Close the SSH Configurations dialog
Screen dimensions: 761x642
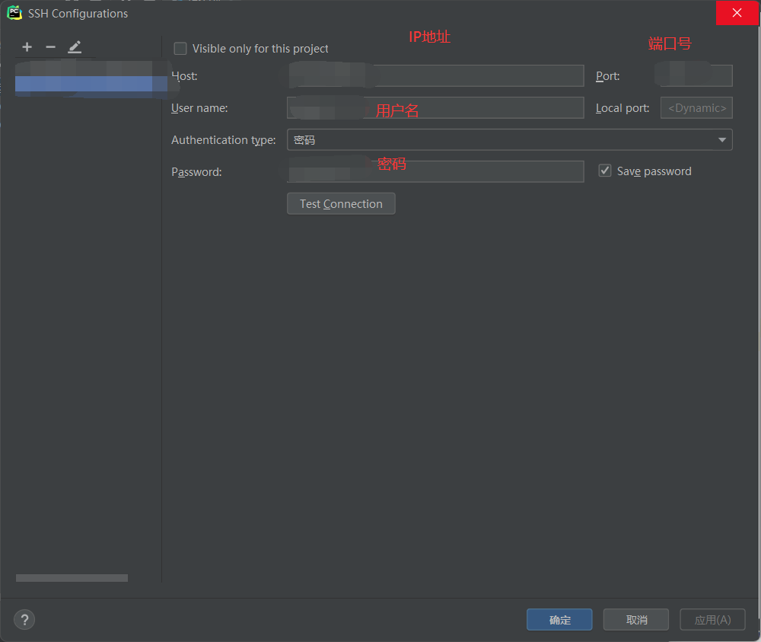737,13
